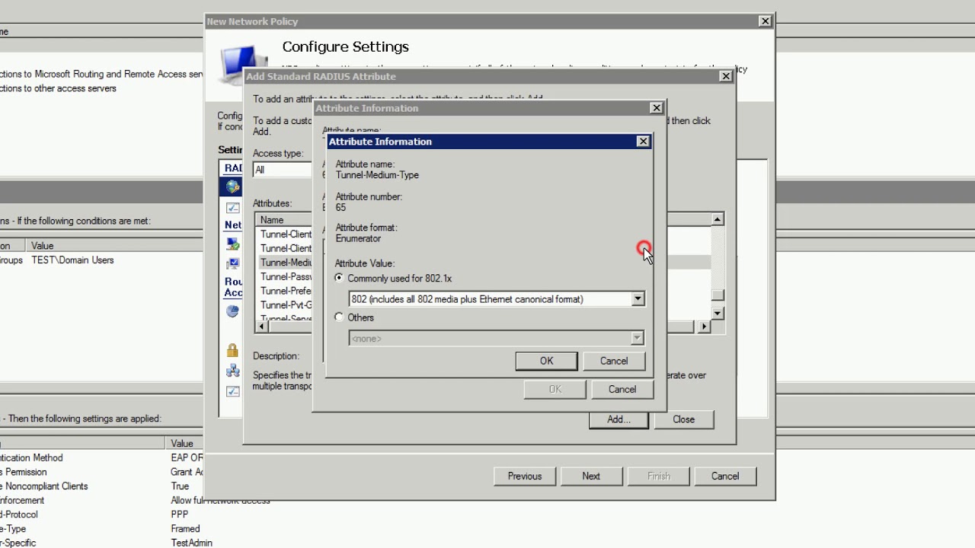Screen dimensions: 975x548
Task: Click the 'Framed' setting value
Action: pyautogui.click(x=185, y=529)
